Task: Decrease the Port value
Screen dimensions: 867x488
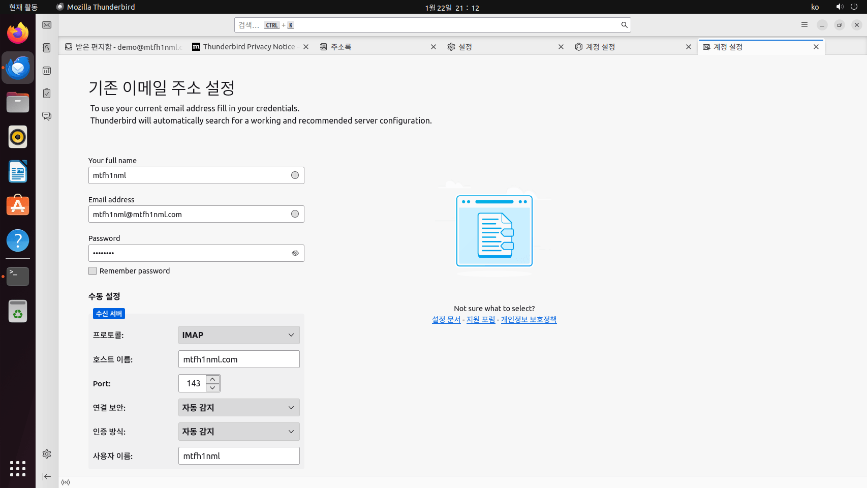Action: click(x=213, y=387)
